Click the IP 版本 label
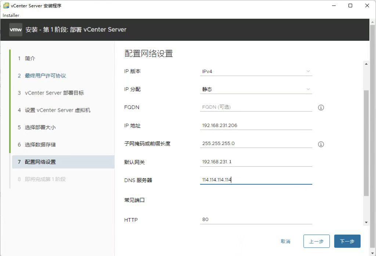The width and height of the screenshot is (376, 256). click(x=132, y=71)
